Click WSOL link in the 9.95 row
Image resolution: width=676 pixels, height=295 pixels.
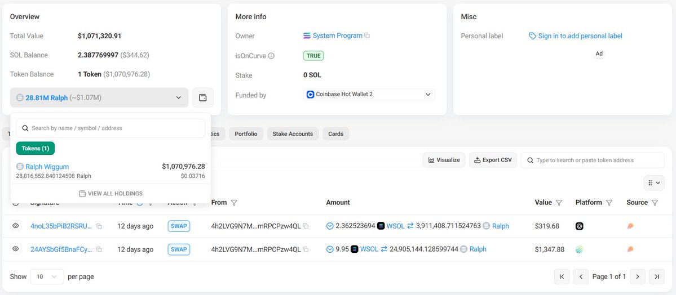pyautogui.click(x=369, y=249)
